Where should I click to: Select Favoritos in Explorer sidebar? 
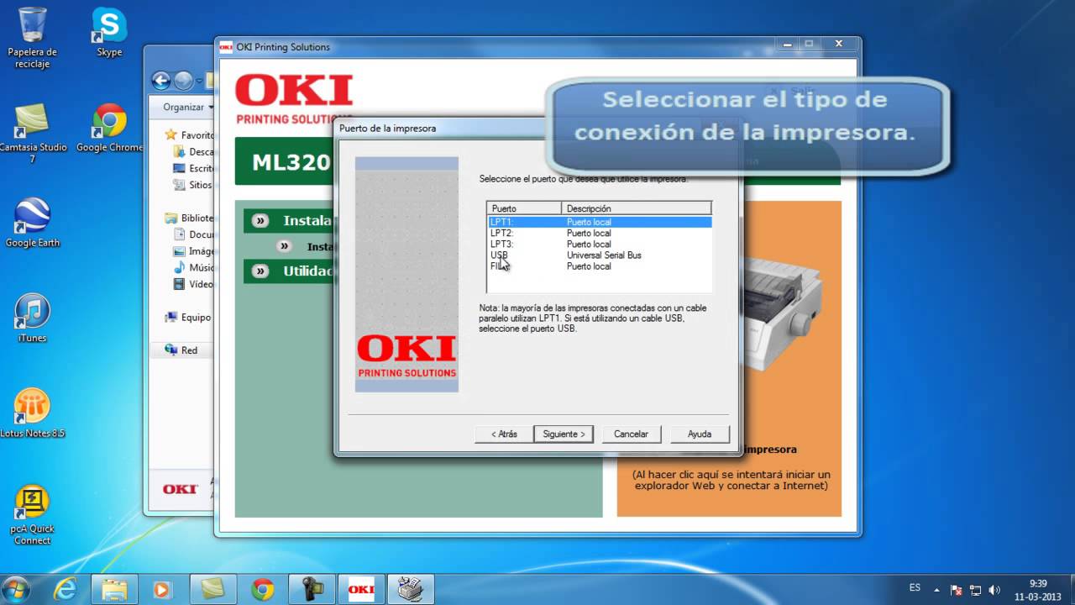[x=190, y=134]
